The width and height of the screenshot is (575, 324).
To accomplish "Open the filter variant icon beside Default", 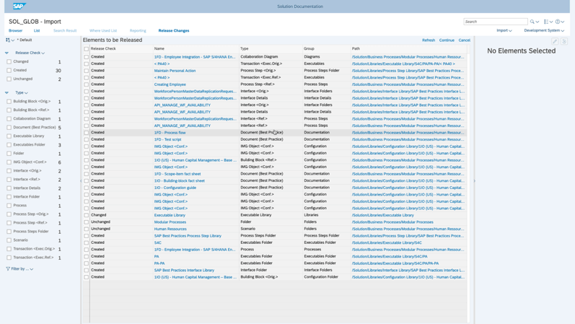I will [x=8, y=40].
